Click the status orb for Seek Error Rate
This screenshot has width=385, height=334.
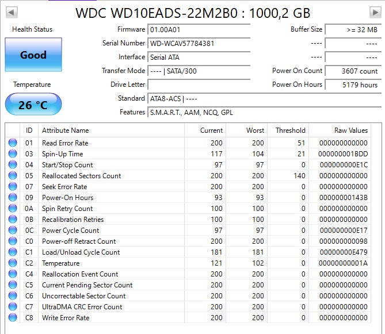pyautogui.click(x=13, y=186)
